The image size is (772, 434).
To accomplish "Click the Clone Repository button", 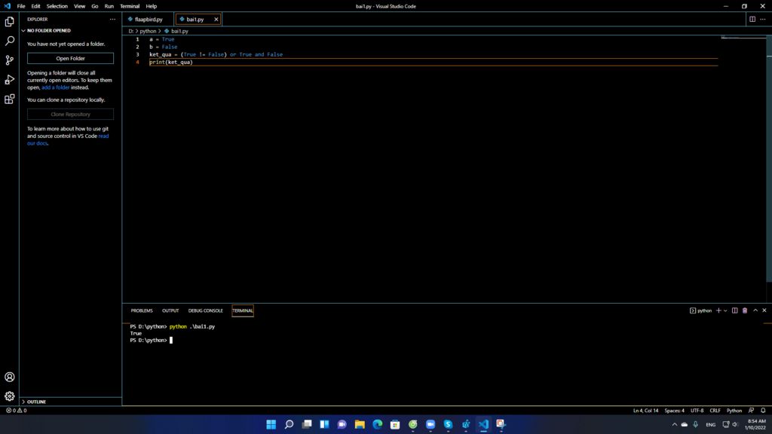I will 70,115.
